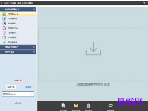
Task: Open the PDF转HTML menu entry label
Action: click(13, 28)
